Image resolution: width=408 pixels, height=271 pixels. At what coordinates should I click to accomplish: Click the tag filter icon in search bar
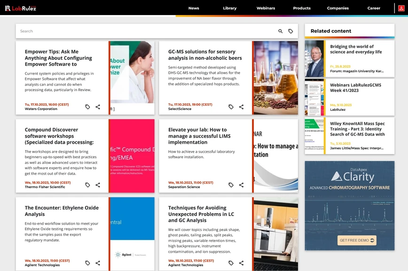pos(290,31)
